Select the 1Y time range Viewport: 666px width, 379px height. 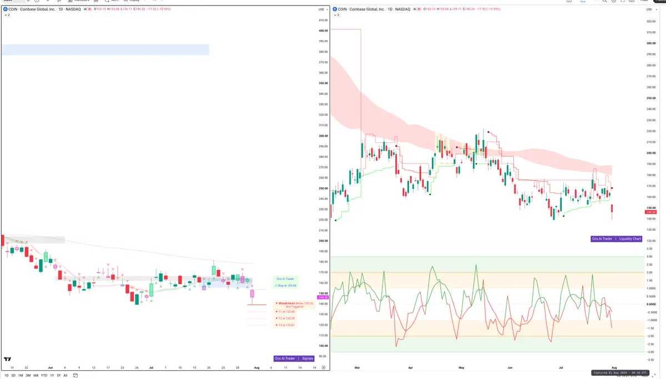pyautogui.click(x=51, y=375)
